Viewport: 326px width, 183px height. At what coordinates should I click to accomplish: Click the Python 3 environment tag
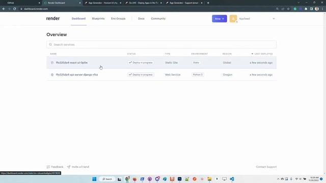pos(198,75)
